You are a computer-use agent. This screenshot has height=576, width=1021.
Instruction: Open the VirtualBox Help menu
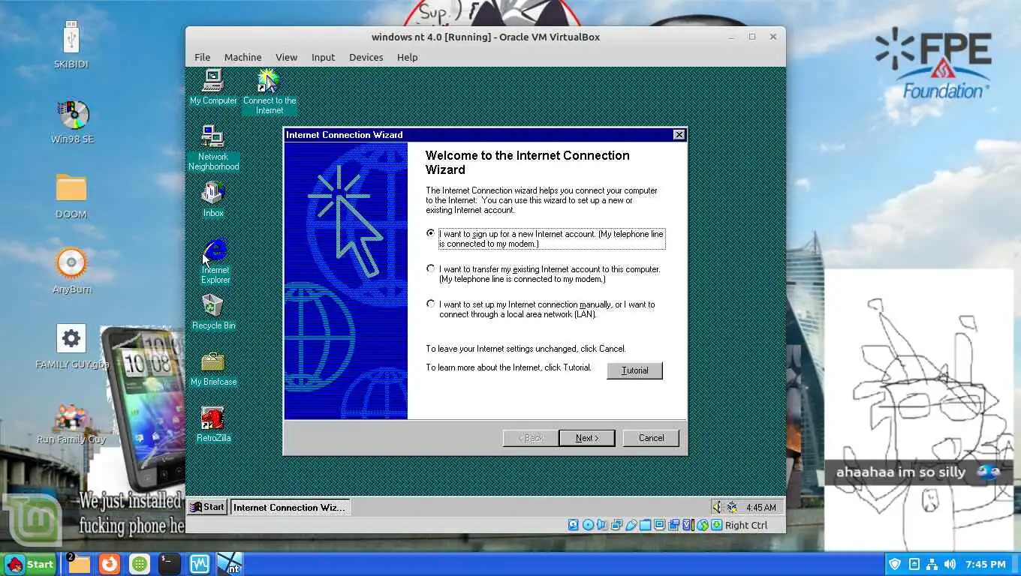point(407,57)
